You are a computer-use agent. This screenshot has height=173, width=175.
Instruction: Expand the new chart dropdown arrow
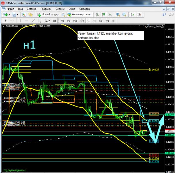(x=9, y=14)
